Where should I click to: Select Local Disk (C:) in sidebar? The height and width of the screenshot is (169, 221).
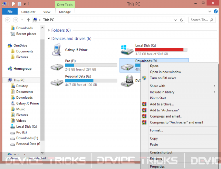pos(27,127)
